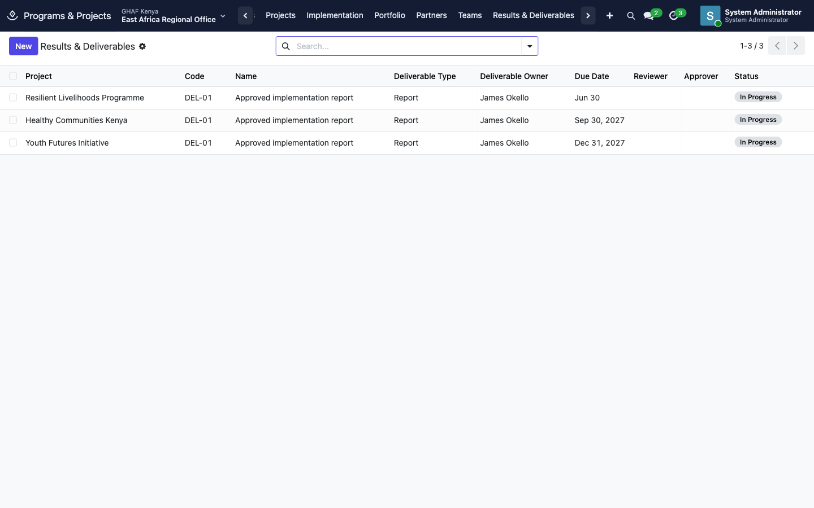
Task: Sort by the Due Date column header
Action: click(x=592, y=76)
